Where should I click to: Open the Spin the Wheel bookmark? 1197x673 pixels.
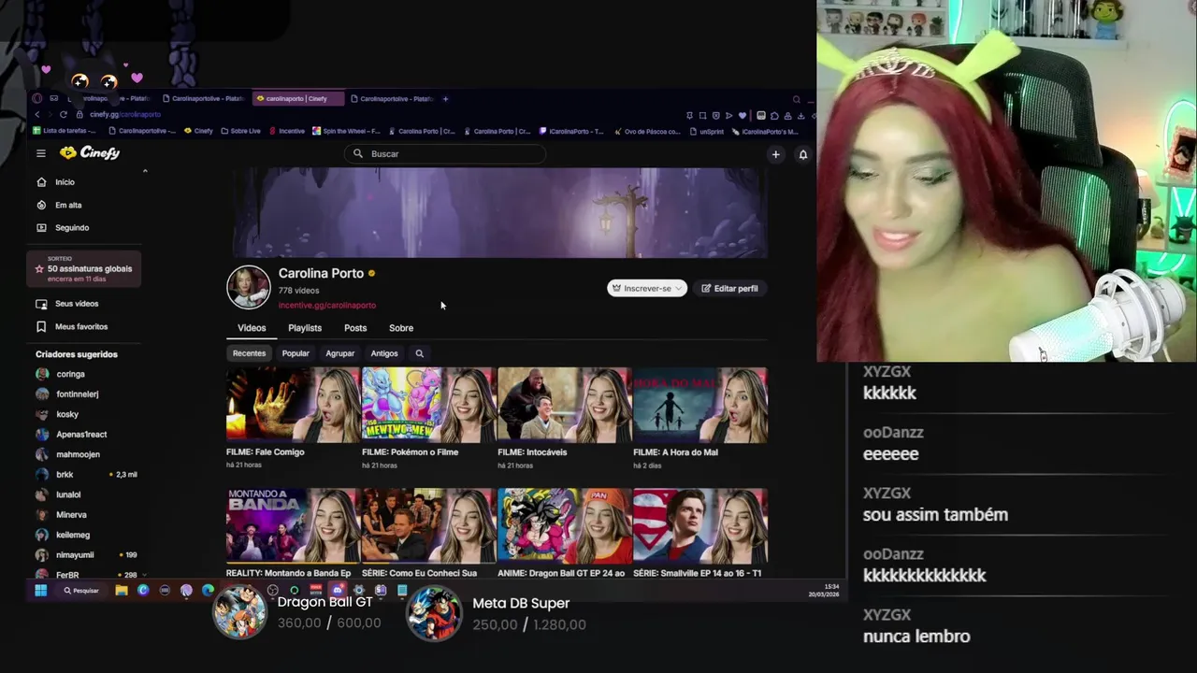tap(346, 131)
